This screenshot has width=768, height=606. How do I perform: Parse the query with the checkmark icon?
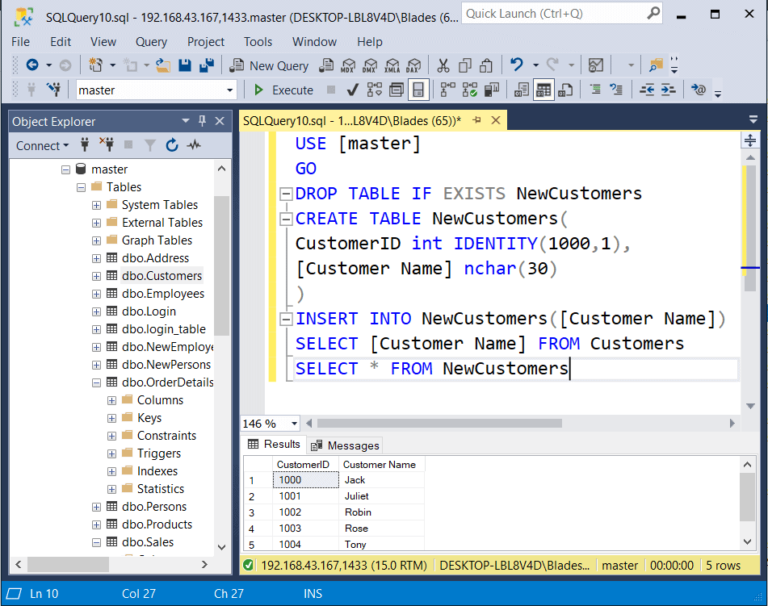tap(351, 90)
